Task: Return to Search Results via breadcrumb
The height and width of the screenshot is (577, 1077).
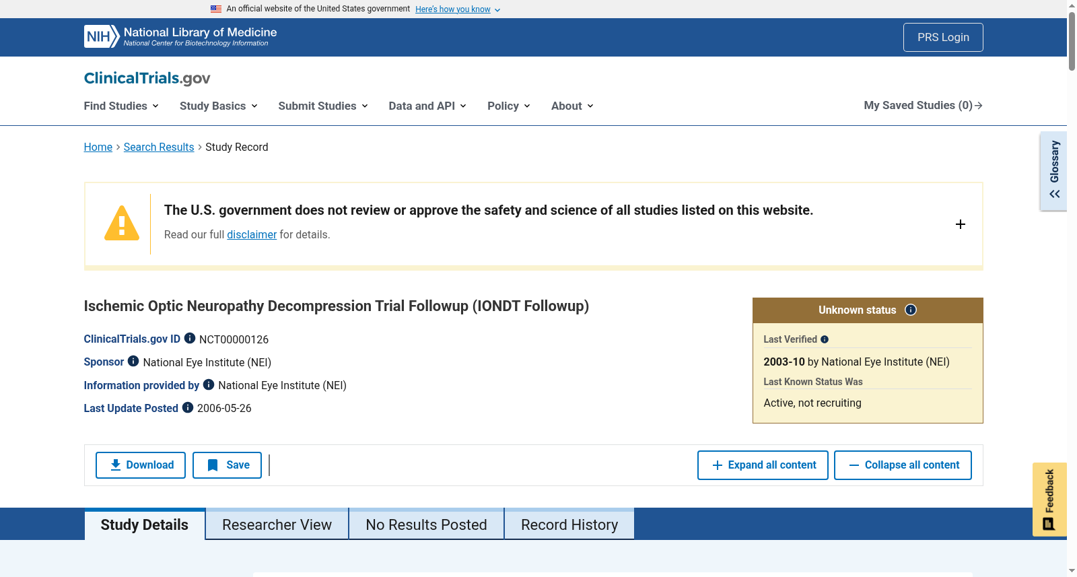Action: coord(159,147)
